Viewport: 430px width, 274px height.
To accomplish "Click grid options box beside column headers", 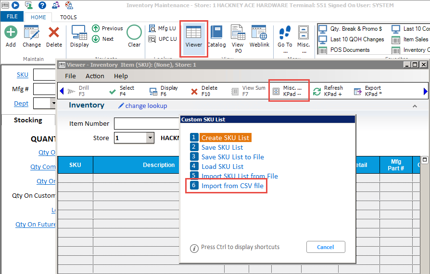I will (x=425, y=160).
